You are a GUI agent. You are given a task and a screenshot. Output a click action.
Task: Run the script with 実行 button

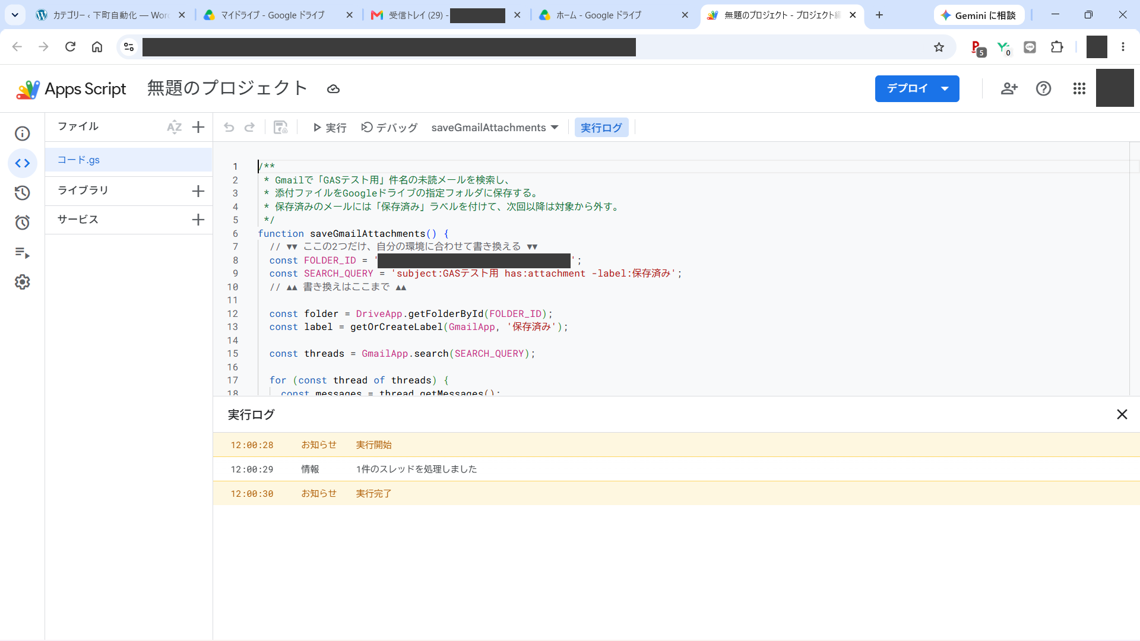[330, 128]
